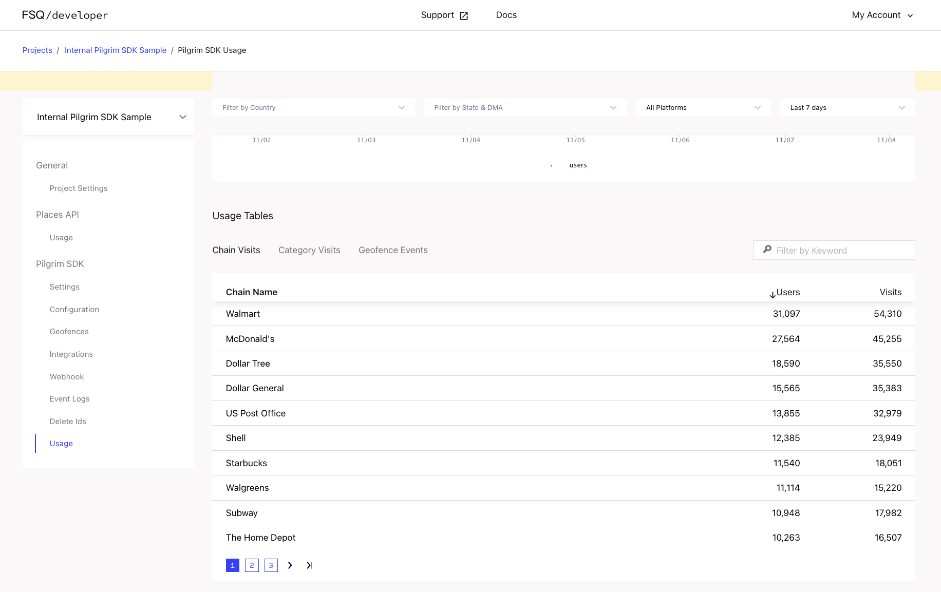Click the Walgreens chain name

point(248,488)
